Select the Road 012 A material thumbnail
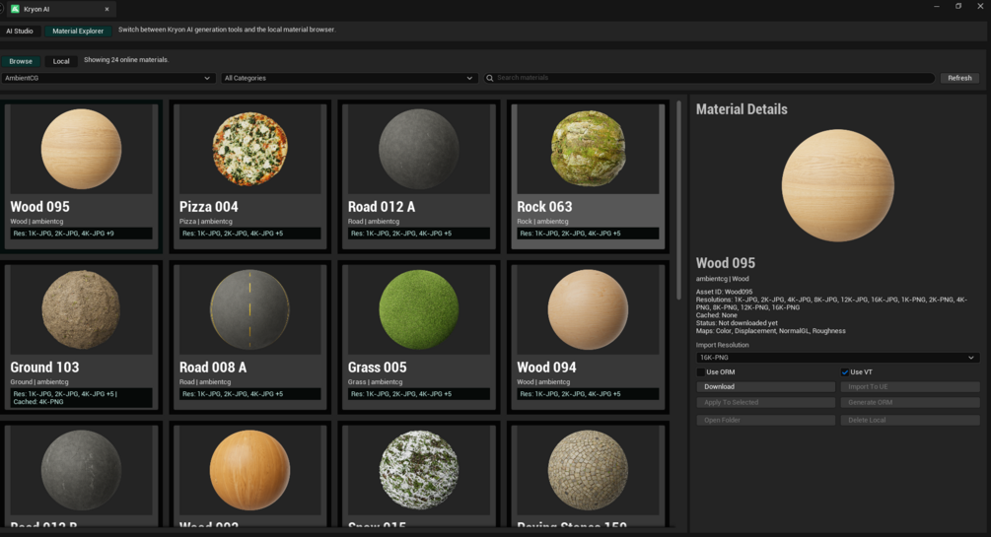Screen dimensions: 991x537 (418, 149)
